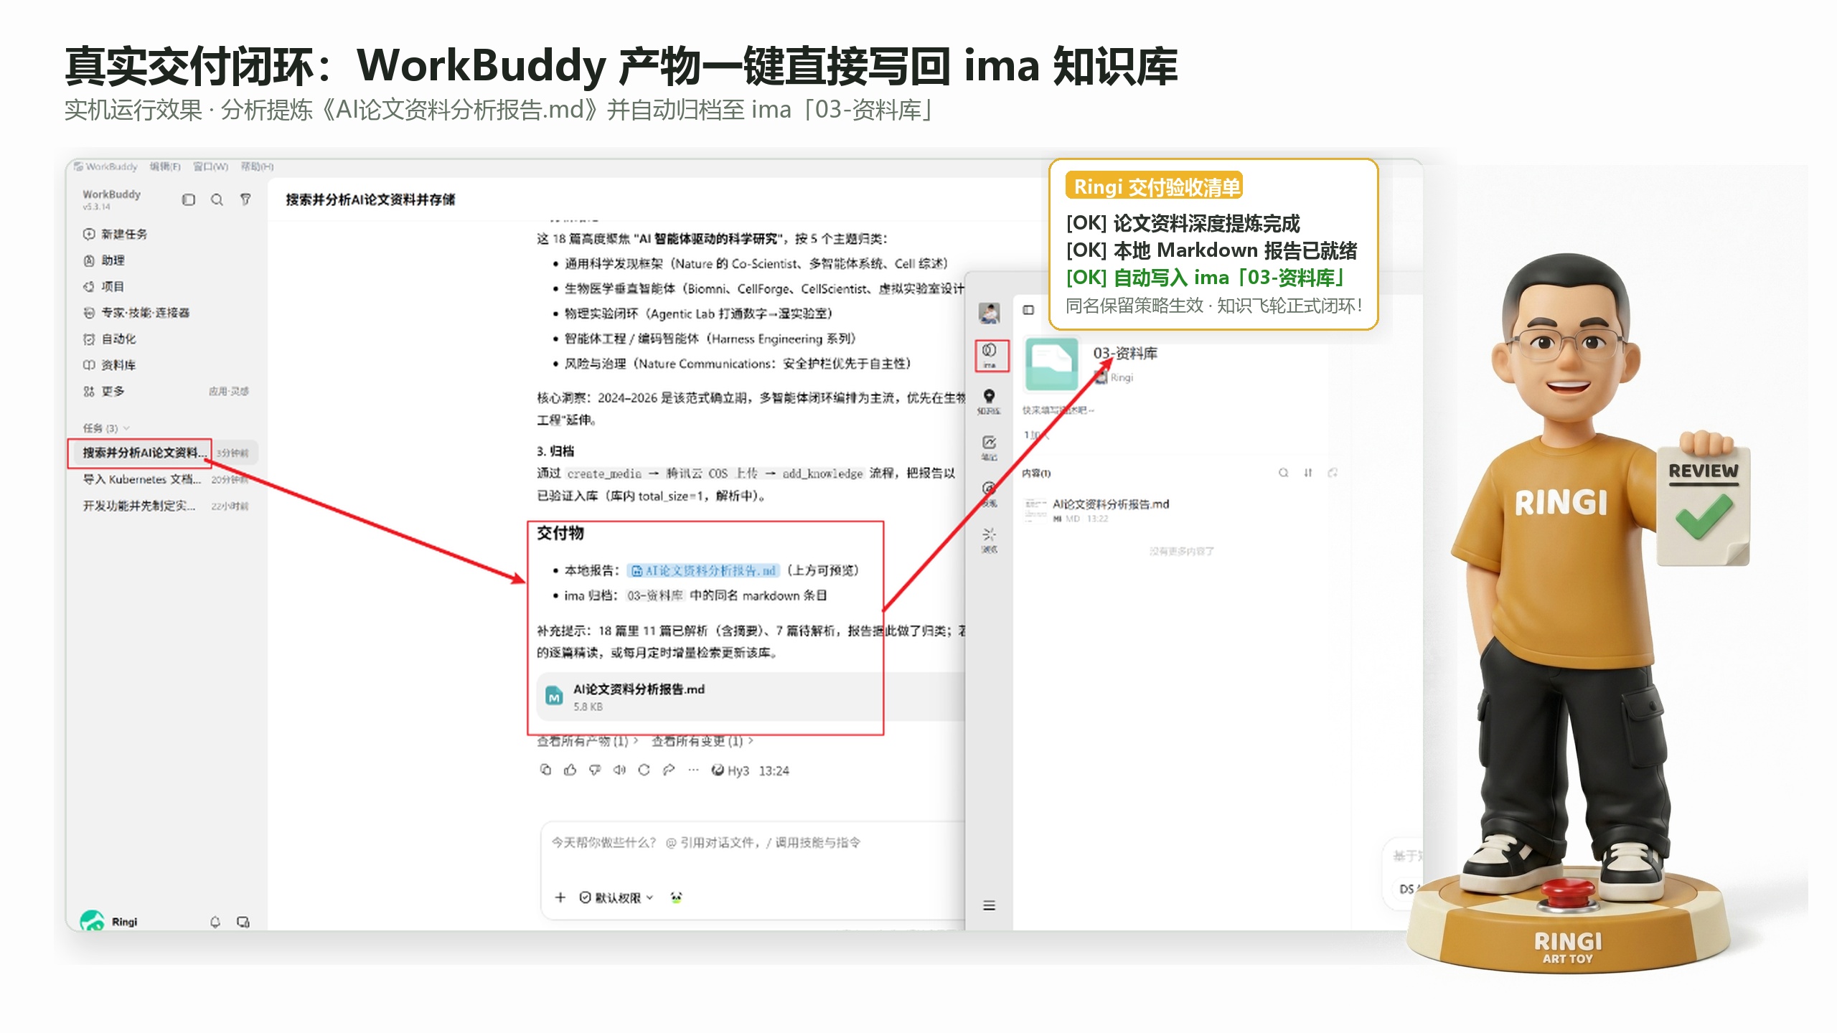Open the chat icon next to the bell
The image size is (1837, 1033).
243,922
